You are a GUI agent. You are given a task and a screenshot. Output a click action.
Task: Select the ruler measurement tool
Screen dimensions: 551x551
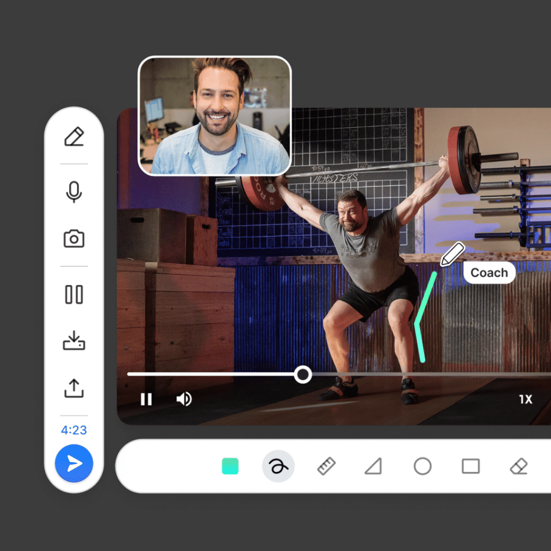(x=326, y=466)
